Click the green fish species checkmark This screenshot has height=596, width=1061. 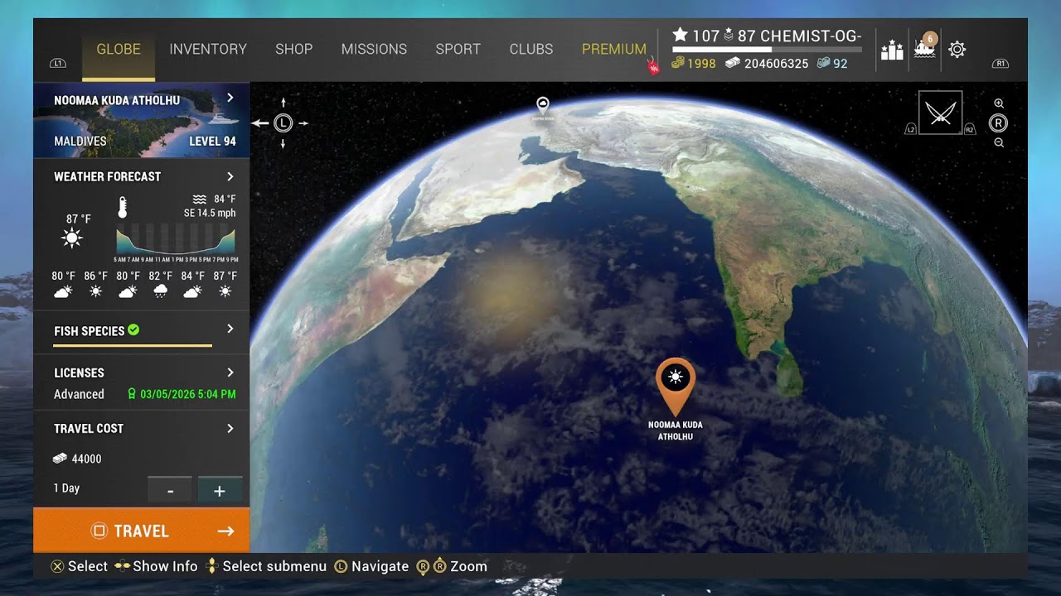tap(133, 330)
